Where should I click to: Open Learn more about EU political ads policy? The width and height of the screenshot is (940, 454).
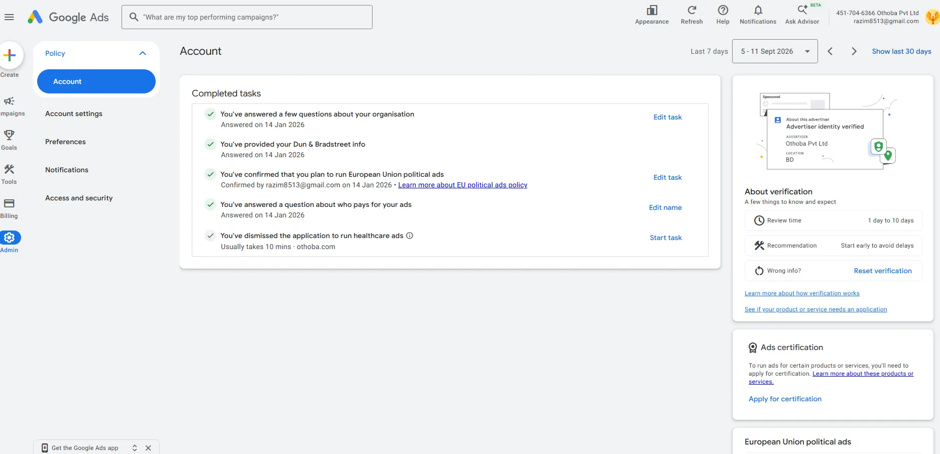[462, 185]
